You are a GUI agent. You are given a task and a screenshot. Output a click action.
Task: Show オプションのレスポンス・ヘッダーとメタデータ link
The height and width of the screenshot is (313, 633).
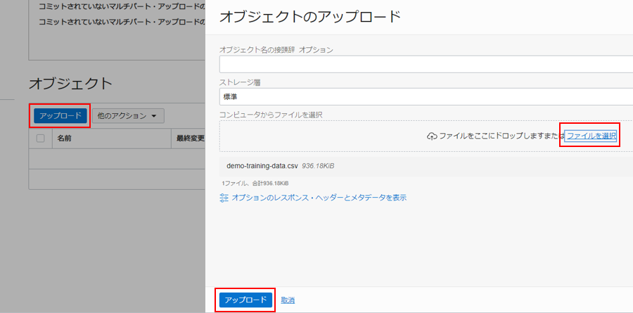pos(319,198)
